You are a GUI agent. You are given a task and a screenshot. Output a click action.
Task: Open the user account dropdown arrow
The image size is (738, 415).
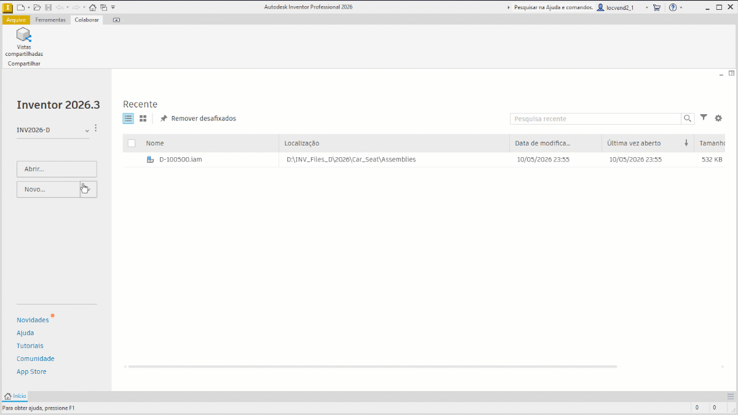tap(646, 7)
